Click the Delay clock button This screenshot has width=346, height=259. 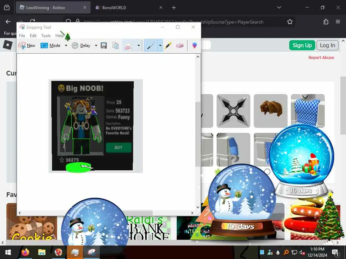[x=81, y=46]
